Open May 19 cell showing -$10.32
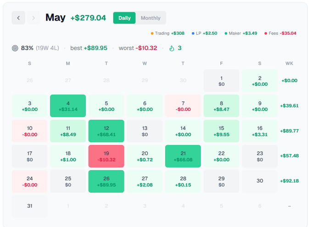Screen dimensions: 312x227 point(106,156)
